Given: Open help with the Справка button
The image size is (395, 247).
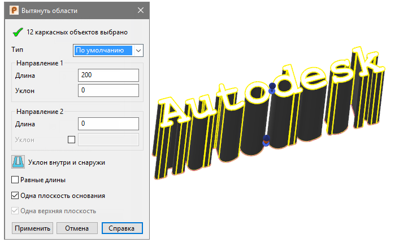Looking at the screenshot, I should [122, 228].
